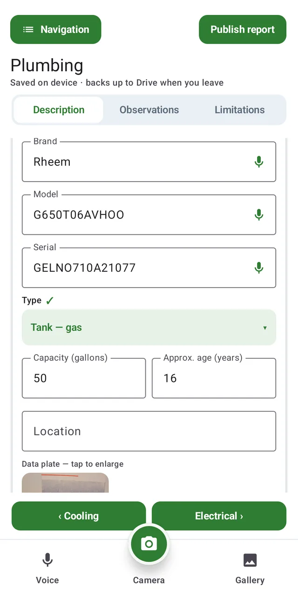Screen dimensions: 298x602
Task: Publish the report
Action: click(243, 29)
